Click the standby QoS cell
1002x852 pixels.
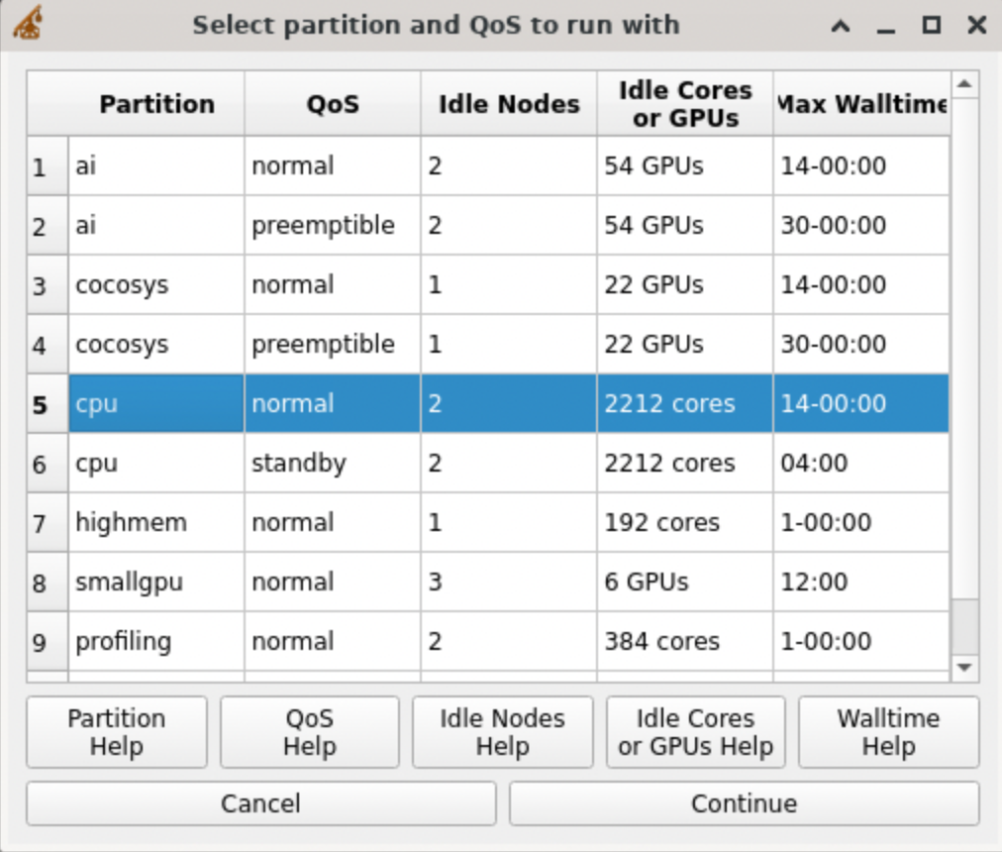pyautogui.click(x=333, y=463)
